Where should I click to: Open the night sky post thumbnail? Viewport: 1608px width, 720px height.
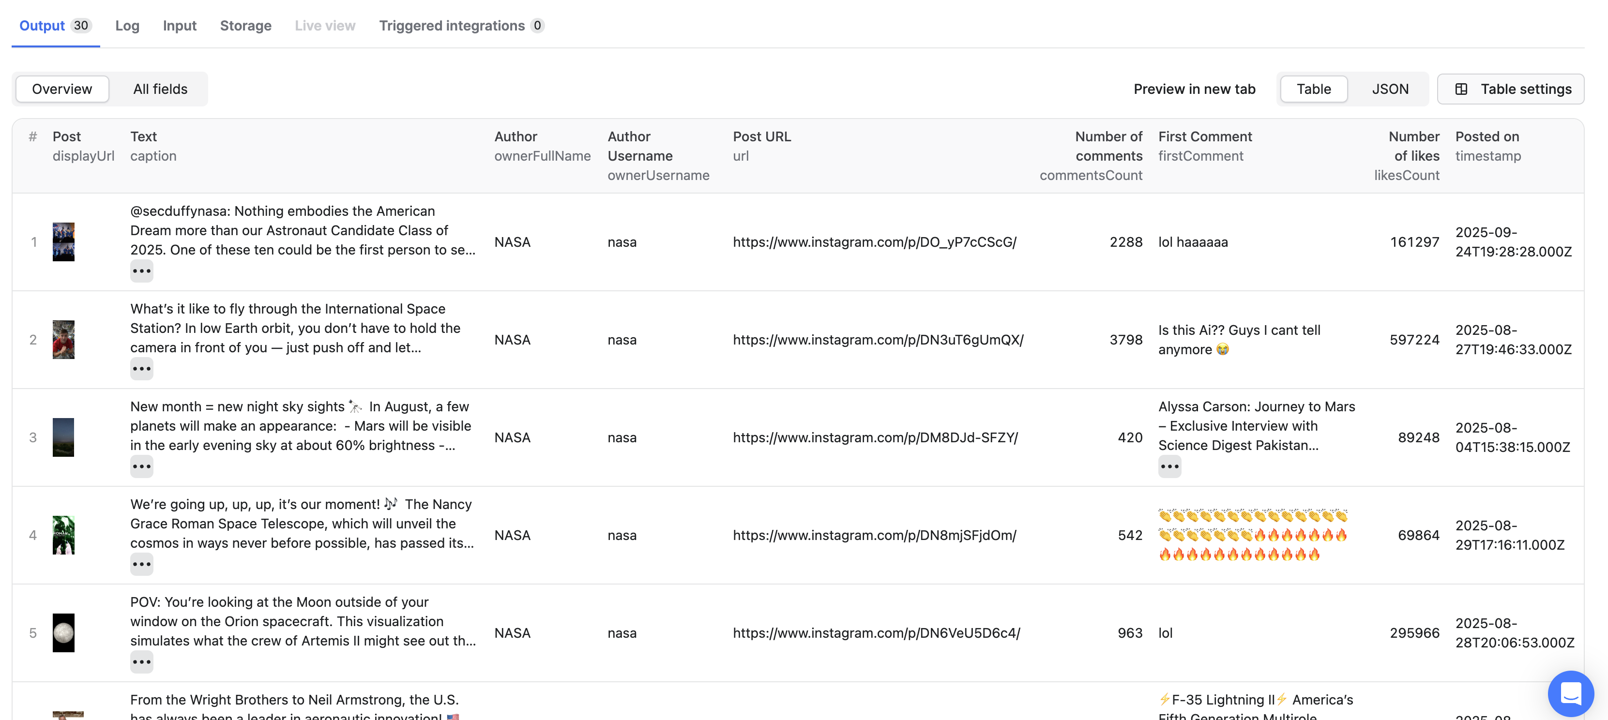(63, 437)
